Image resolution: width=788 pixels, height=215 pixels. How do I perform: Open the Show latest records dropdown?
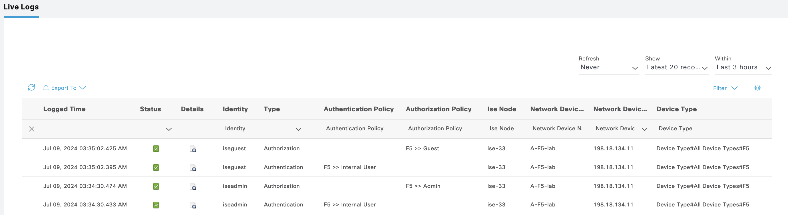coord(676,68)
